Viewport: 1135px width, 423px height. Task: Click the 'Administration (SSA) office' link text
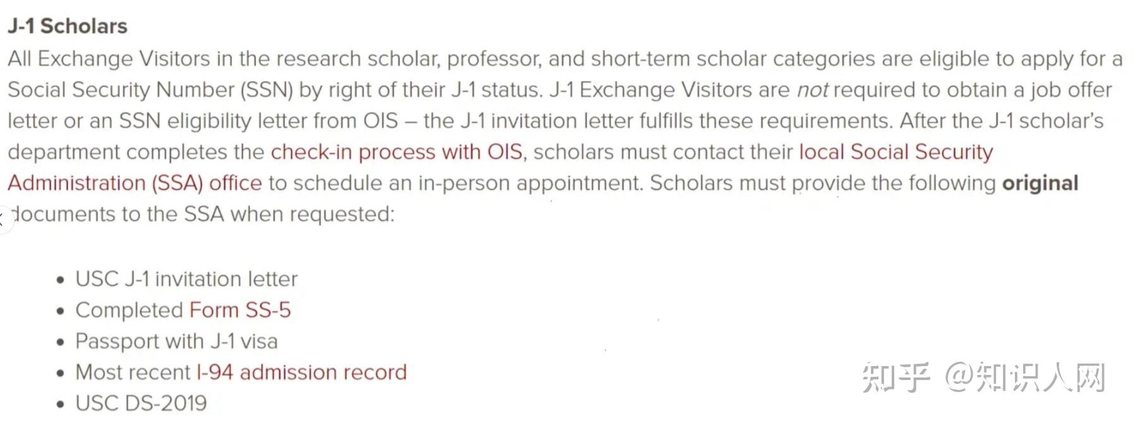point(135,183)
